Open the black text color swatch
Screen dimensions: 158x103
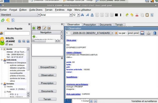point(116,15)
